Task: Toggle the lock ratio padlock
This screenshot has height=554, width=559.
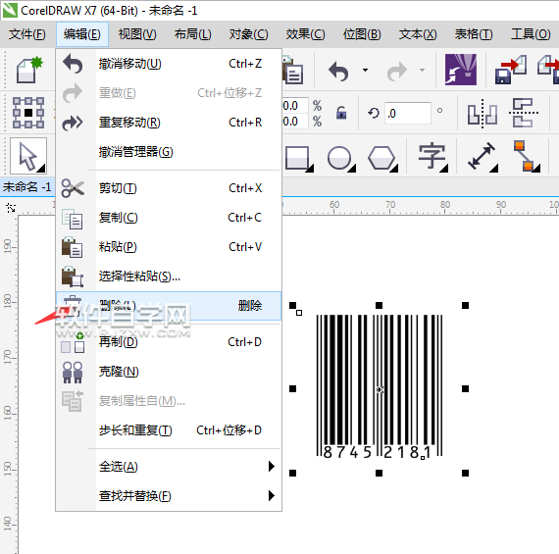Action: pyautogui.click(x=341, y=113)
